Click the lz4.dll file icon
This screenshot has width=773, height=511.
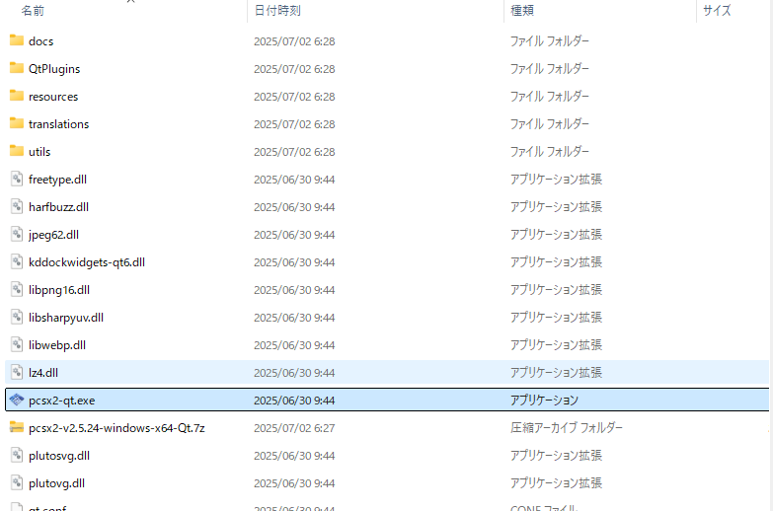pyautogui.click(x=17, y=372)
